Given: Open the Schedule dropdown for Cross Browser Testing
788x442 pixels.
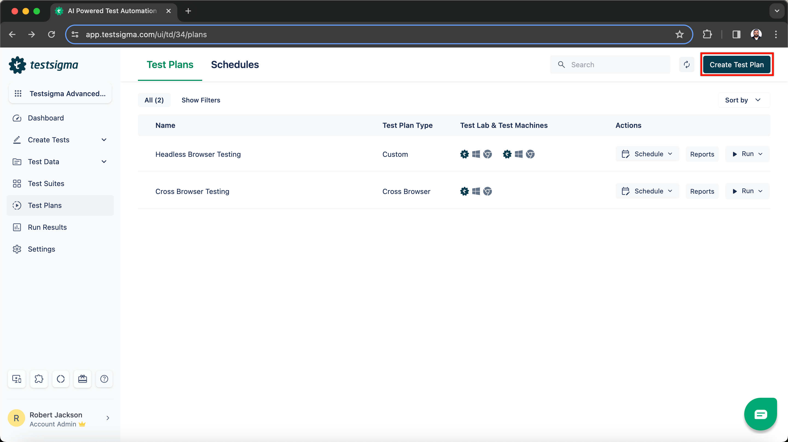Looking at the screenshot, I should click(x=647, y=191).
